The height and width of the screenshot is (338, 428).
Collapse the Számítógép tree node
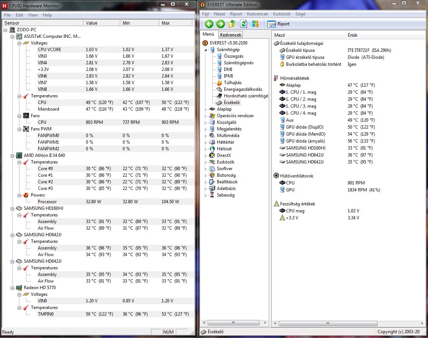(206, 50)
